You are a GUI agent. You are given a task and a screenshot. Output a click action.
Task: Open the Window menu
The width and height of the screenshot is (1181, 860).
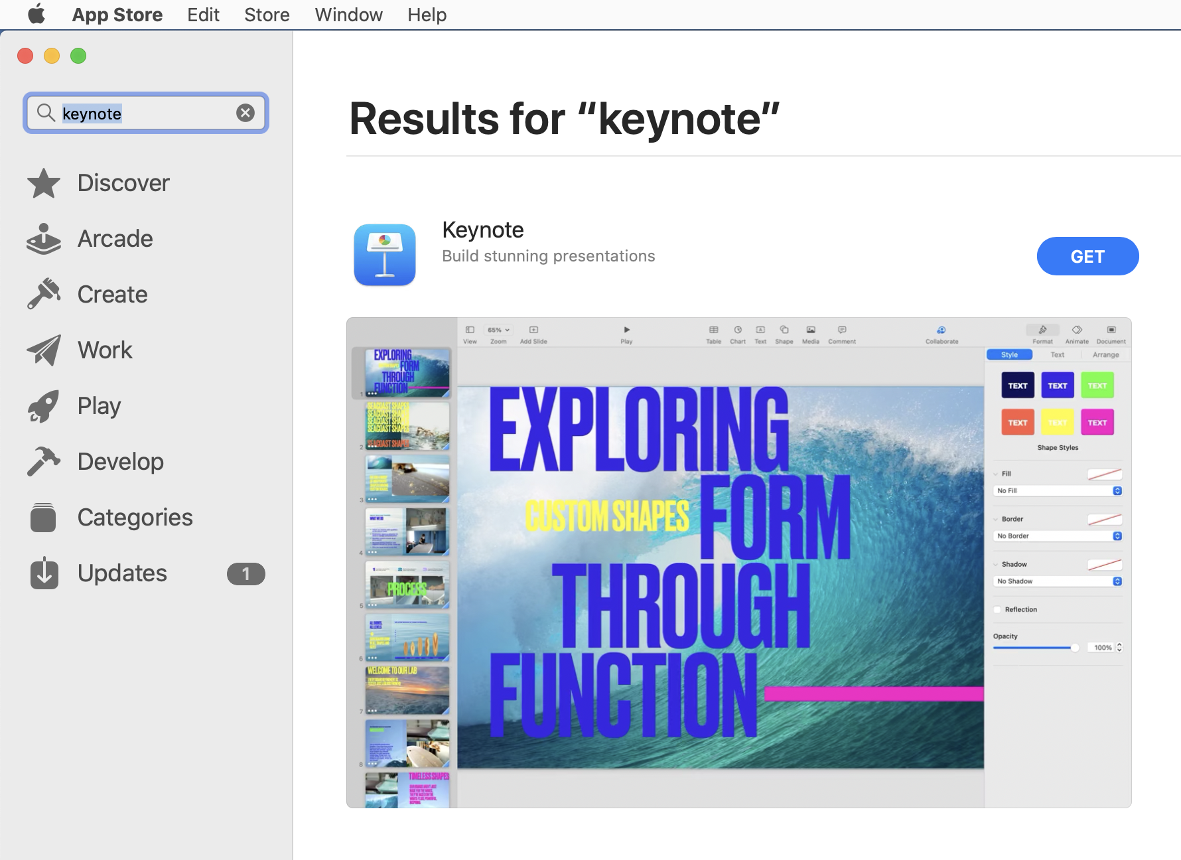click(348, 14)
